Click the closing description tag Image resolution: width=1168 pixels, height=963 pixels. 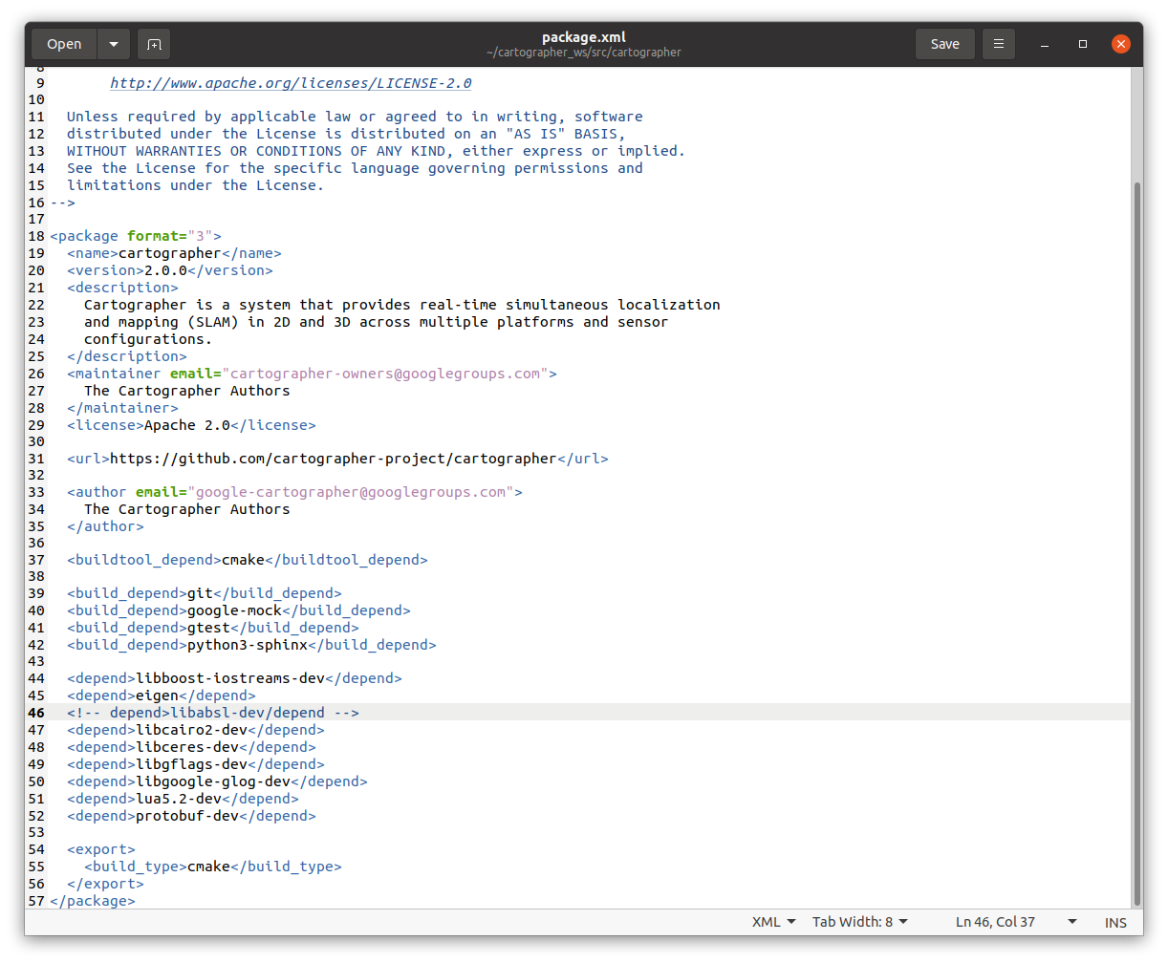click(x=127, y=356)
